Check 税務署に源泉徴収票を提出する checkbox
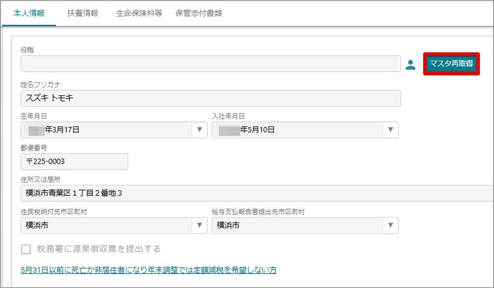The width and height of the screenshot is (494, 288). tap(26, 250)
